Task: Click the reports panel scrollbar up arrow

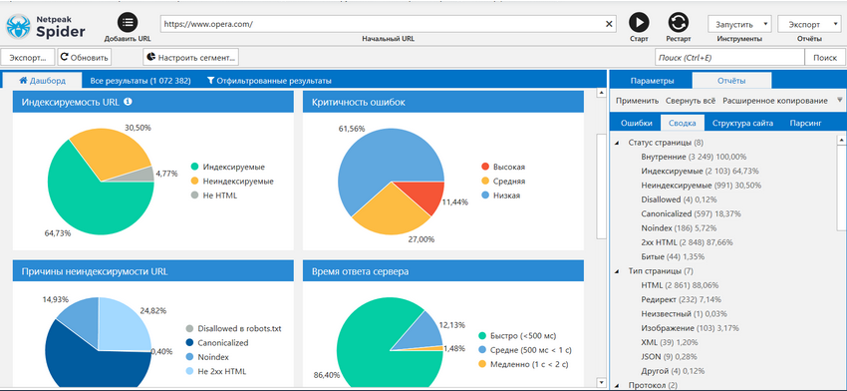Action: 841,140
